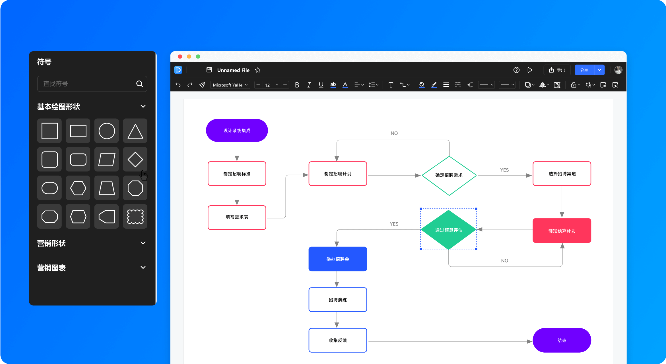Pick the hexagon shape from basic shapes

(x=78, y=188)
